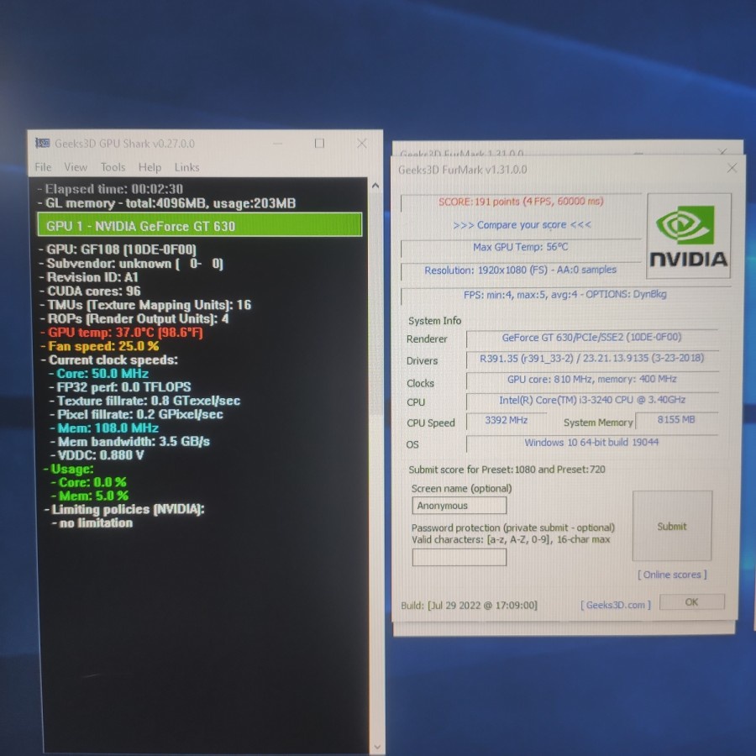Open the Links menu
Viewport: 756px width, 756px height.
(186, 167)
